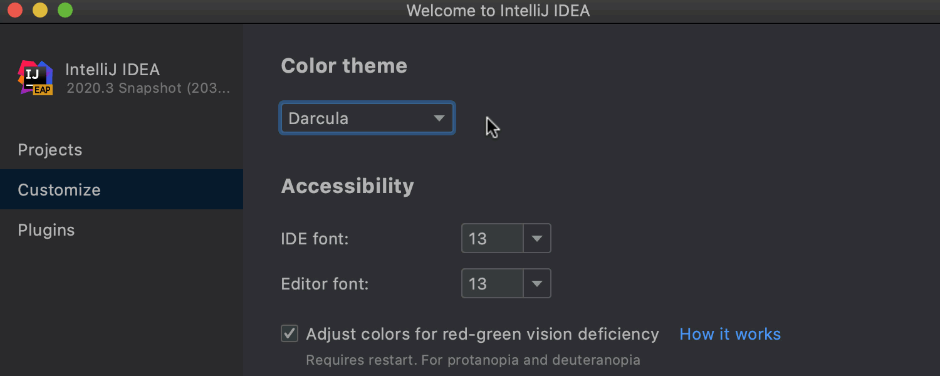Click the Color theme section heading

tap(344, 65)
